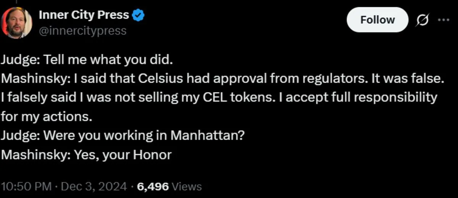Screen dimensions: 458x198
Task: Click the 10:50 PM timestamp
Action: pyautogui.click(x=26, y=186)
